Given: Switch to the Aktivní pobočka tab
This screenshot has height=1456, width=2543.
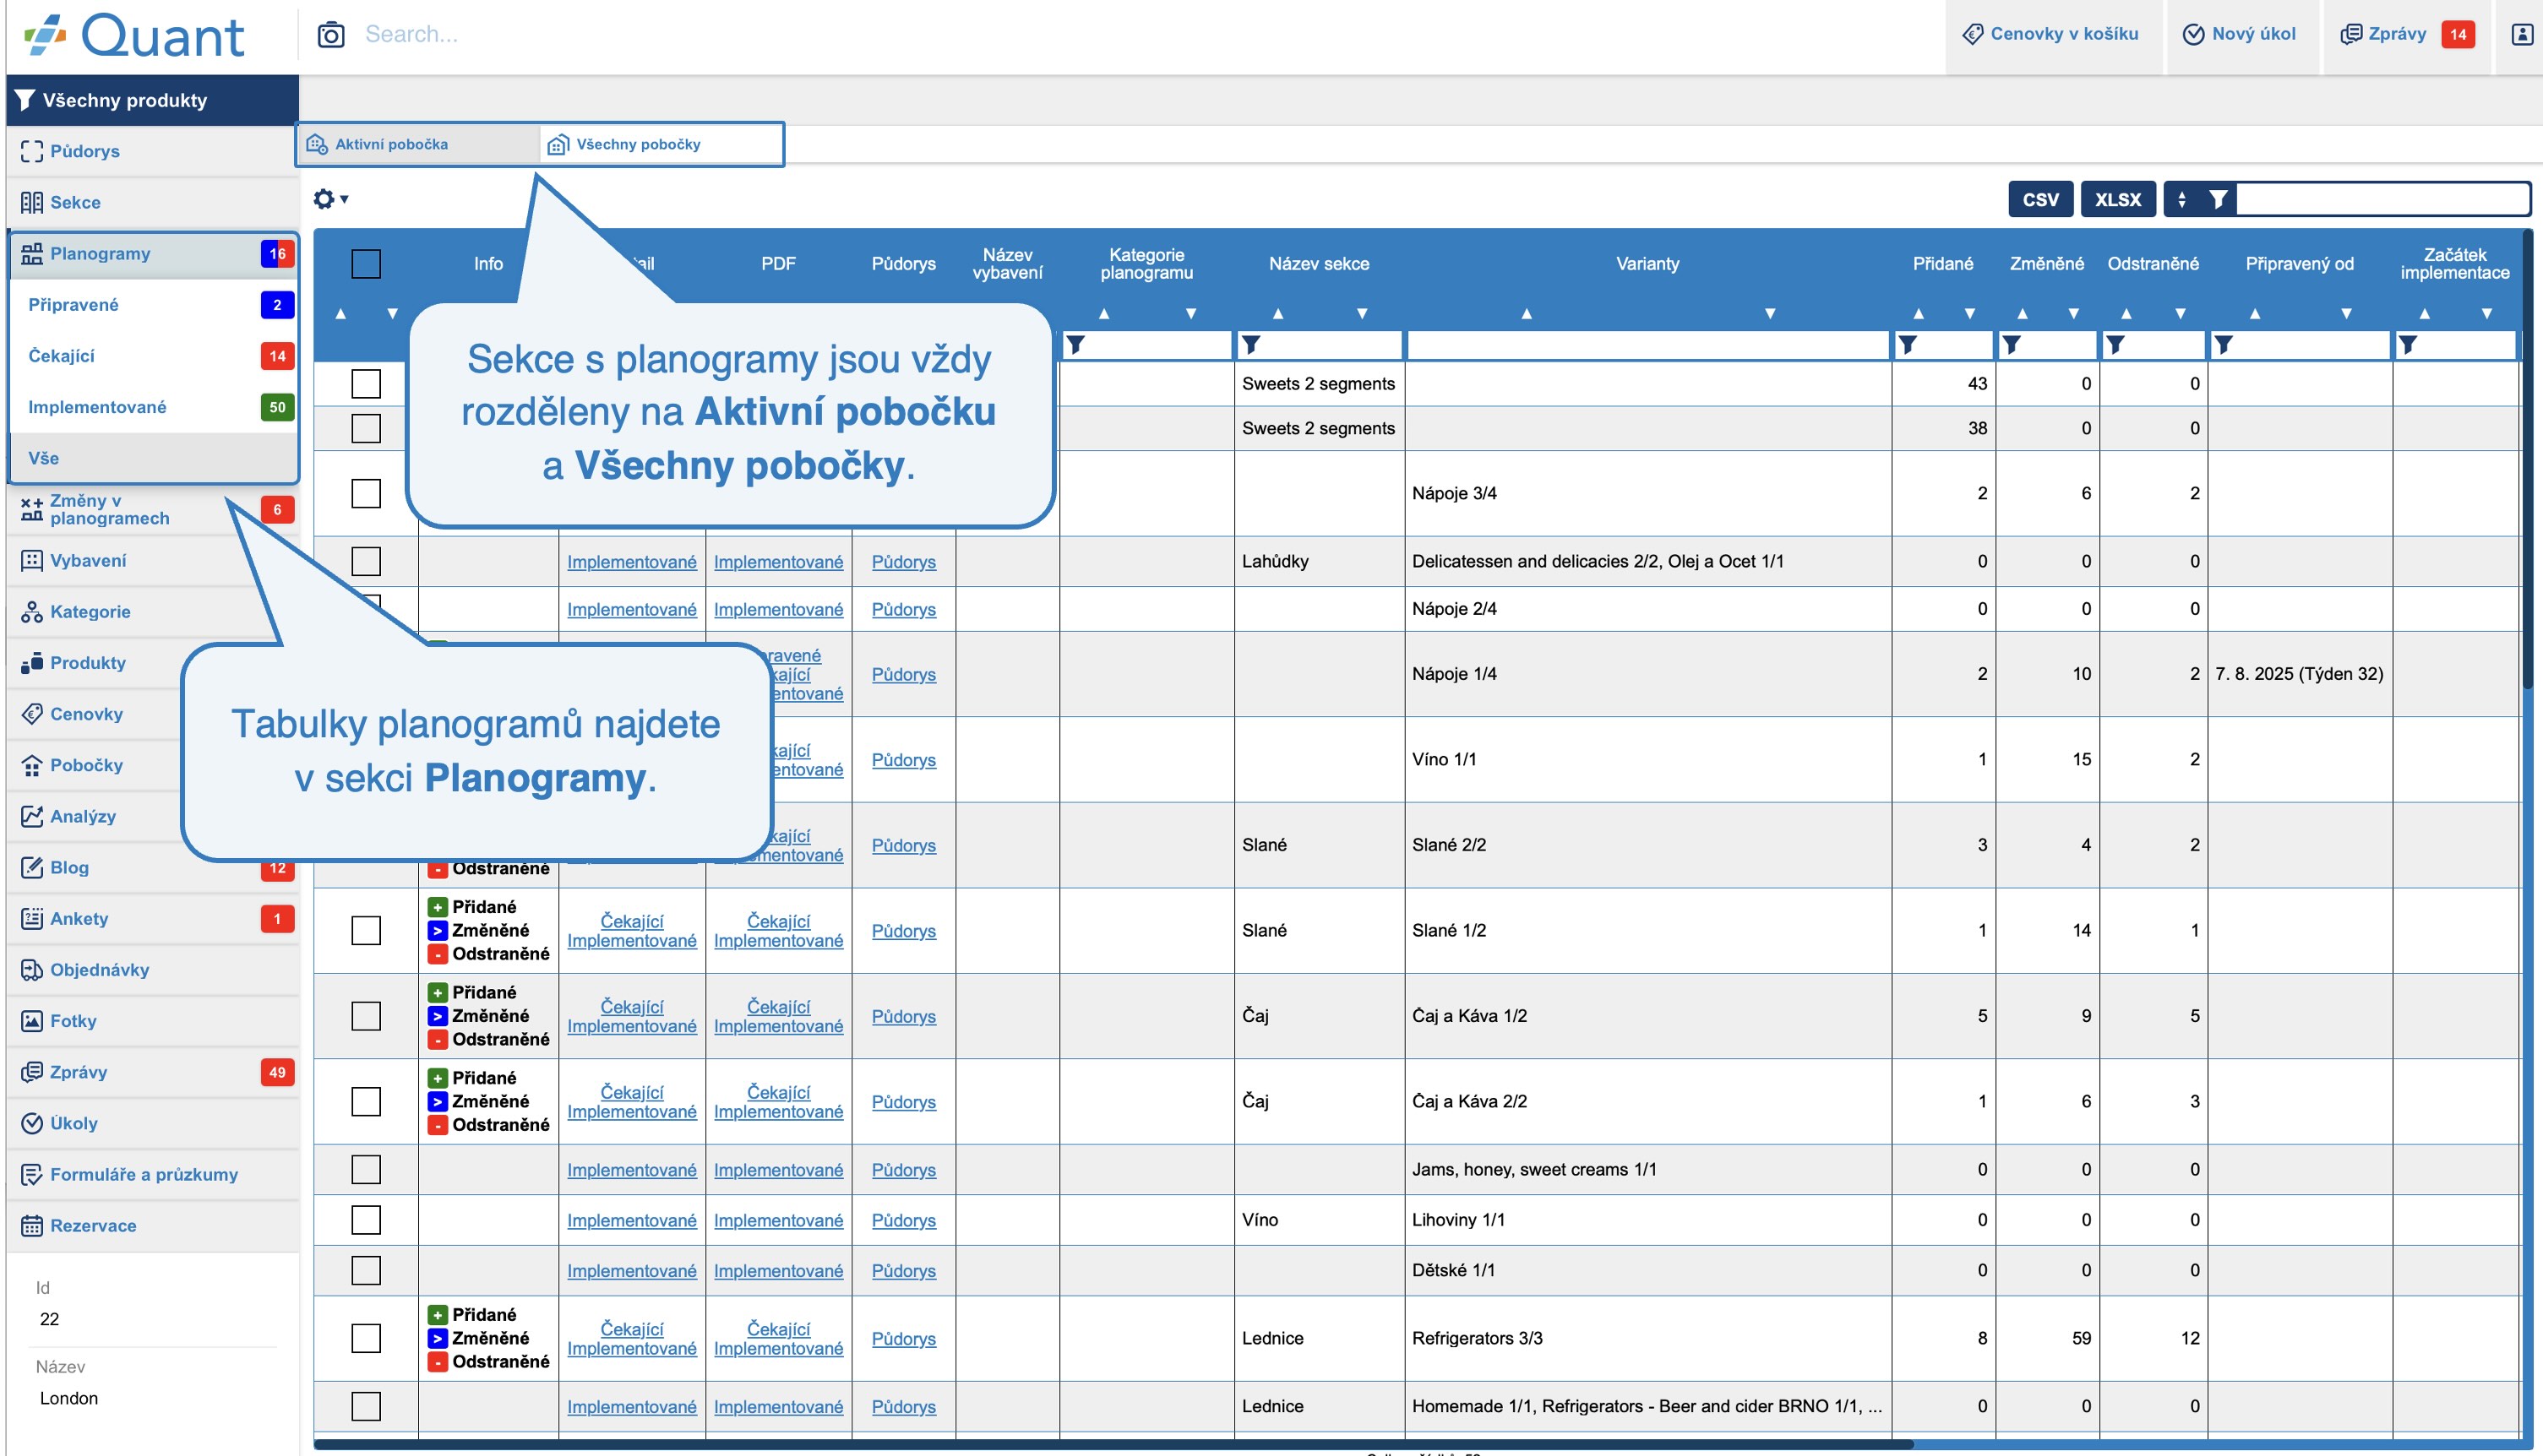Looking at the screenshot, I should coord(417,144).
